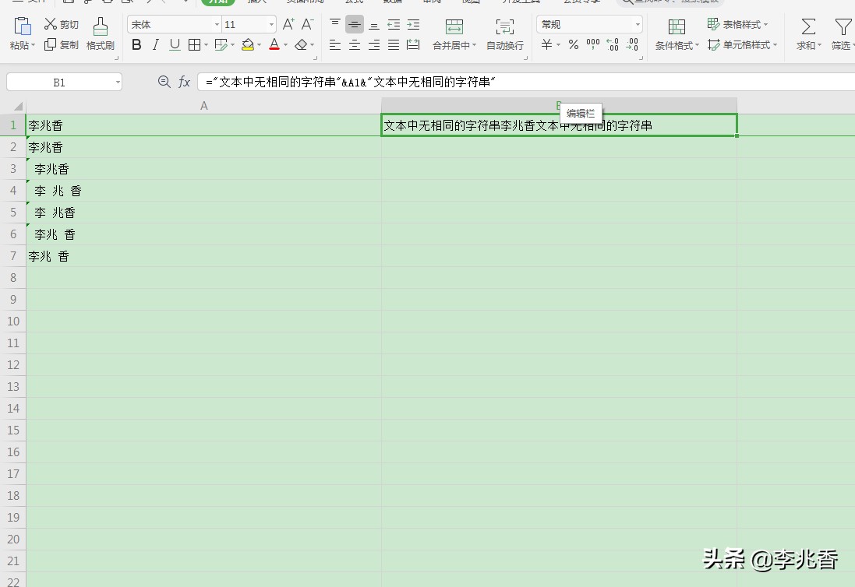
Task: Apply the yellow fill color bucket
Action: [x=248, y=44]
